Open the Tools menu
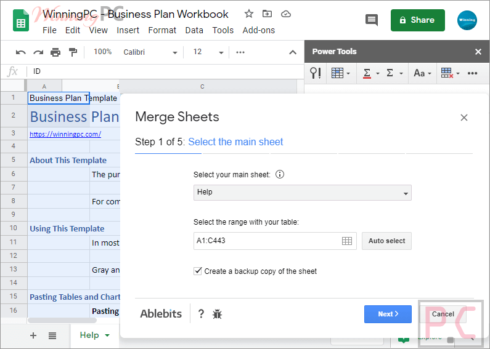The width and height of the screenshot is (490, 349). [x=223, y=30]
